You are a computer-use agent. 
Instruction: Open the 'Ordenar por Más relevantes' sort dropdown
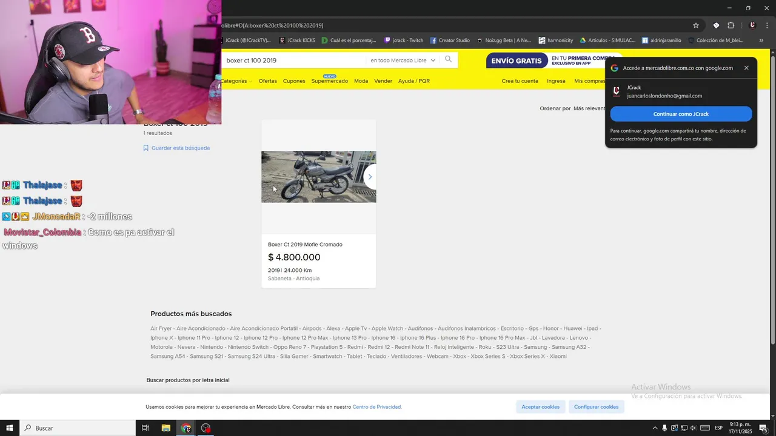[x=573, y=108]
